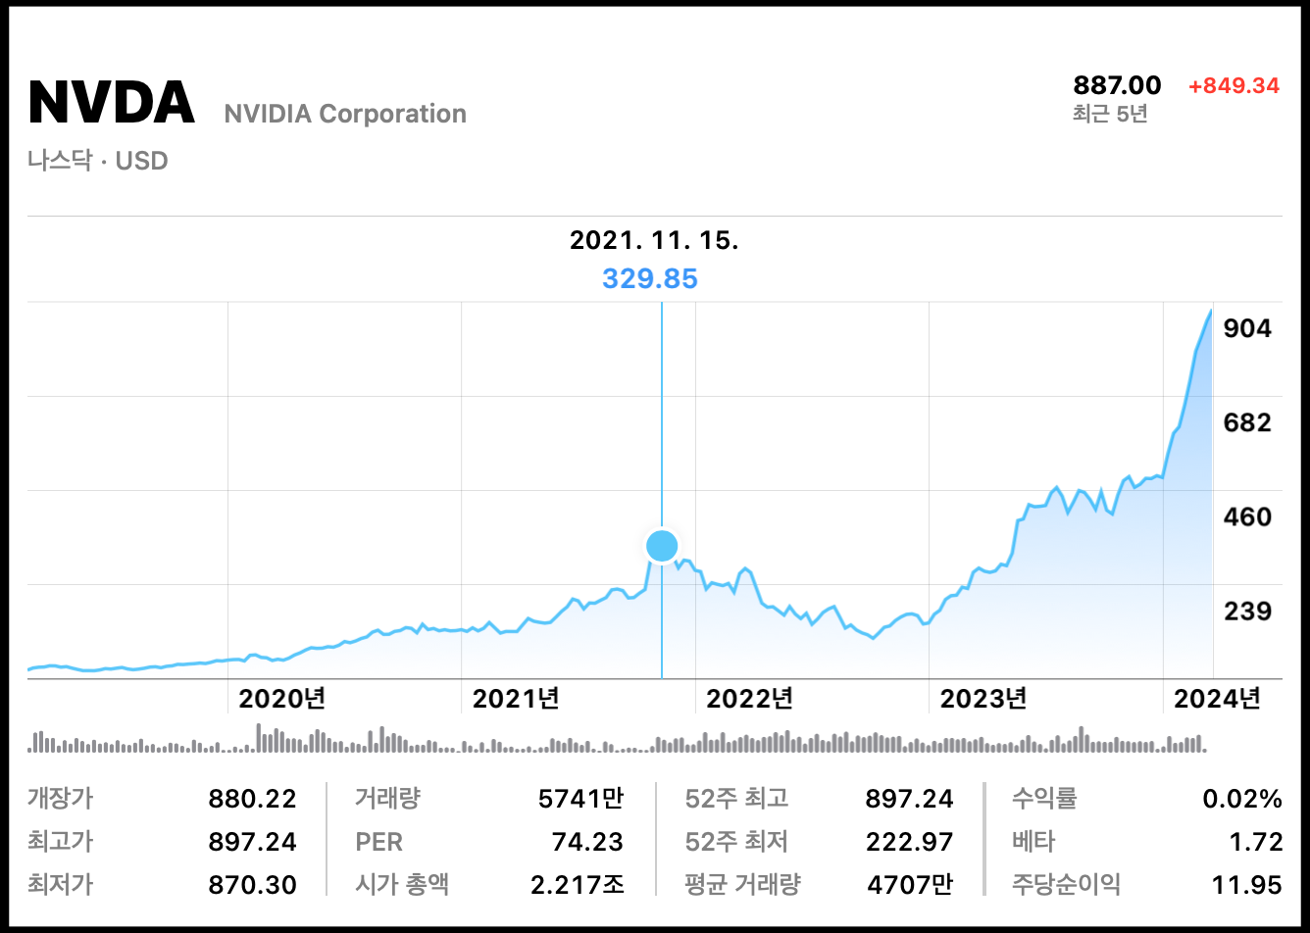The image size is (1310, 933).
Task: Click the 2020년 x-axis label
Action: tap(282, 699)
